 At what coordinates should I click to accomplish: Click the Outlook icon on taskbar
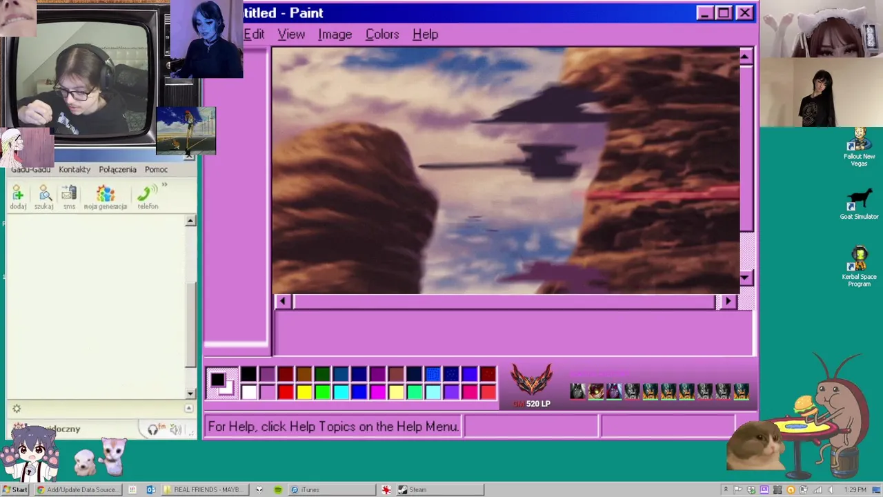(150, 489)
